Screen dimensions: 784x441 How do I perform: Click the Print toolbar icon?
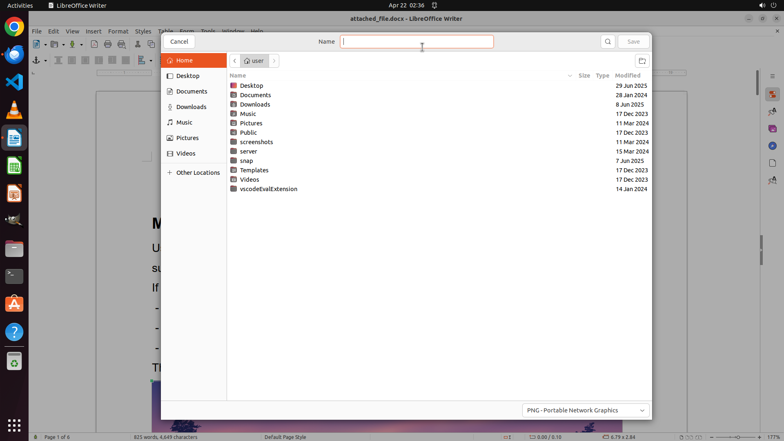(108, 44)
